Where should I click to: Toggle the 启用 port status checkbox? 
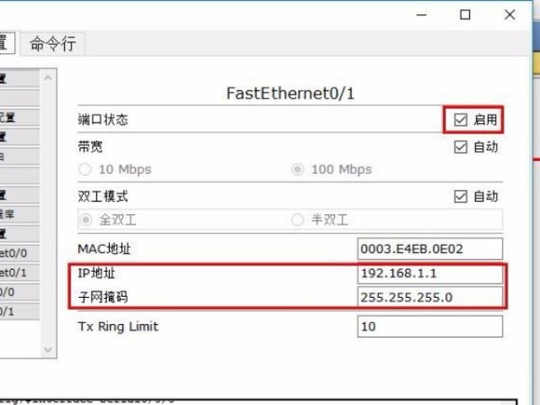tap(461, 120)
